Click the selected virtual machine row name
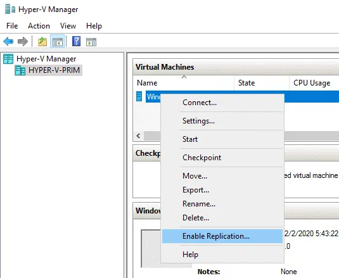Screen dimensions: 339x278 click(x=153, y=96)
